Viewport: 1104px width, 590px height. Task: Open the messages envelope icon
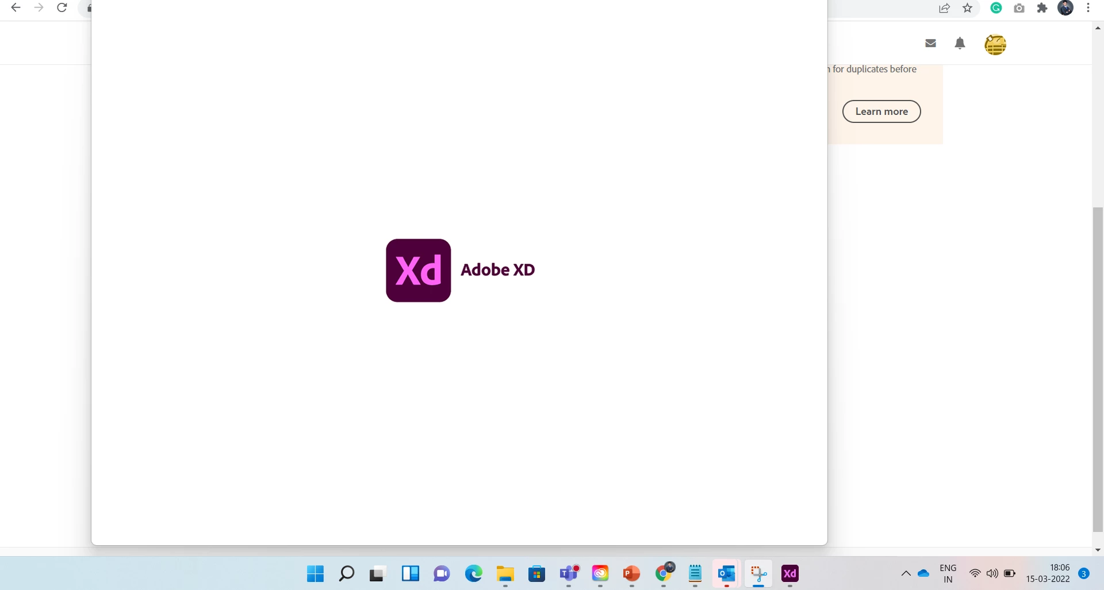(x=931, y=43)
